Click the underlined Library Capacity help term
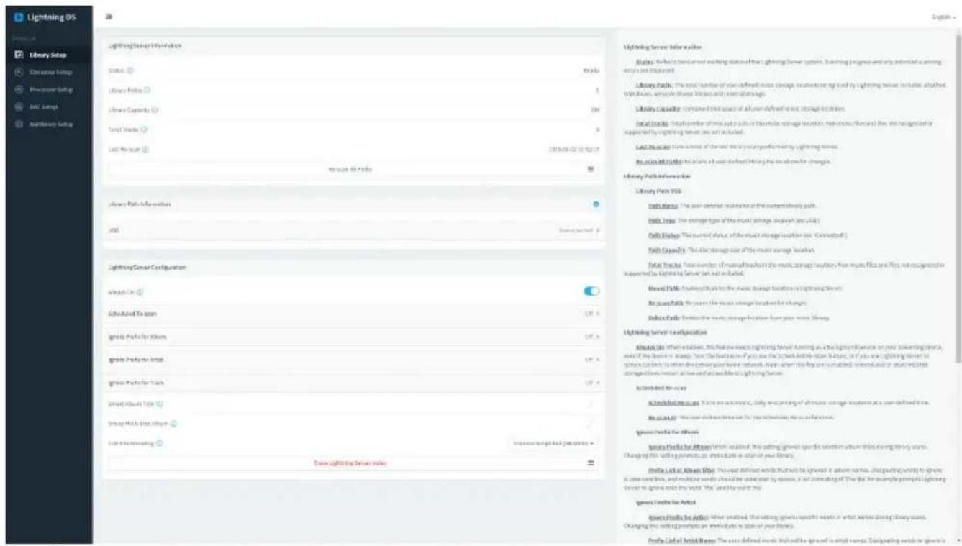962x546 pixels. pos(657,108)
